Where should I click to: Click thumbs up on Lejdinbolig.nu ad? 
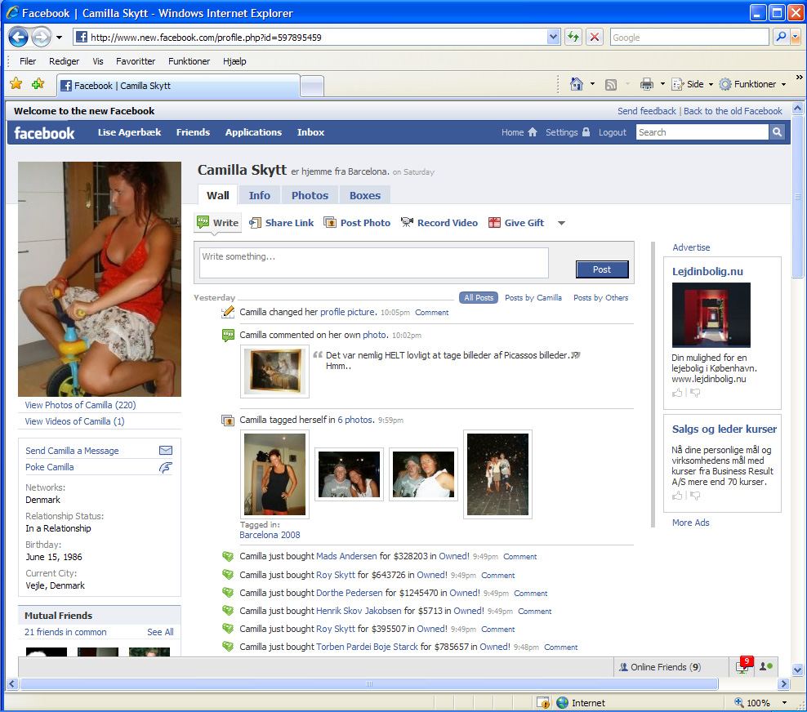pyautogui.click(x=677, y=393)
